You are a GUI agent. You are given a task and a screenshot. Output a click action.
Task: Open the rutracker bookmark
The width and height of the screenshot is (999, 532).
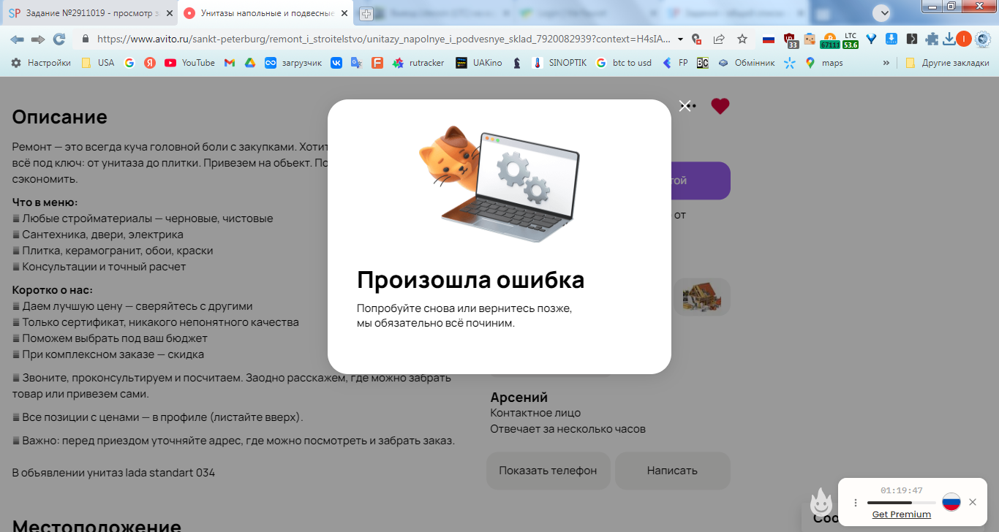point(418,63)
